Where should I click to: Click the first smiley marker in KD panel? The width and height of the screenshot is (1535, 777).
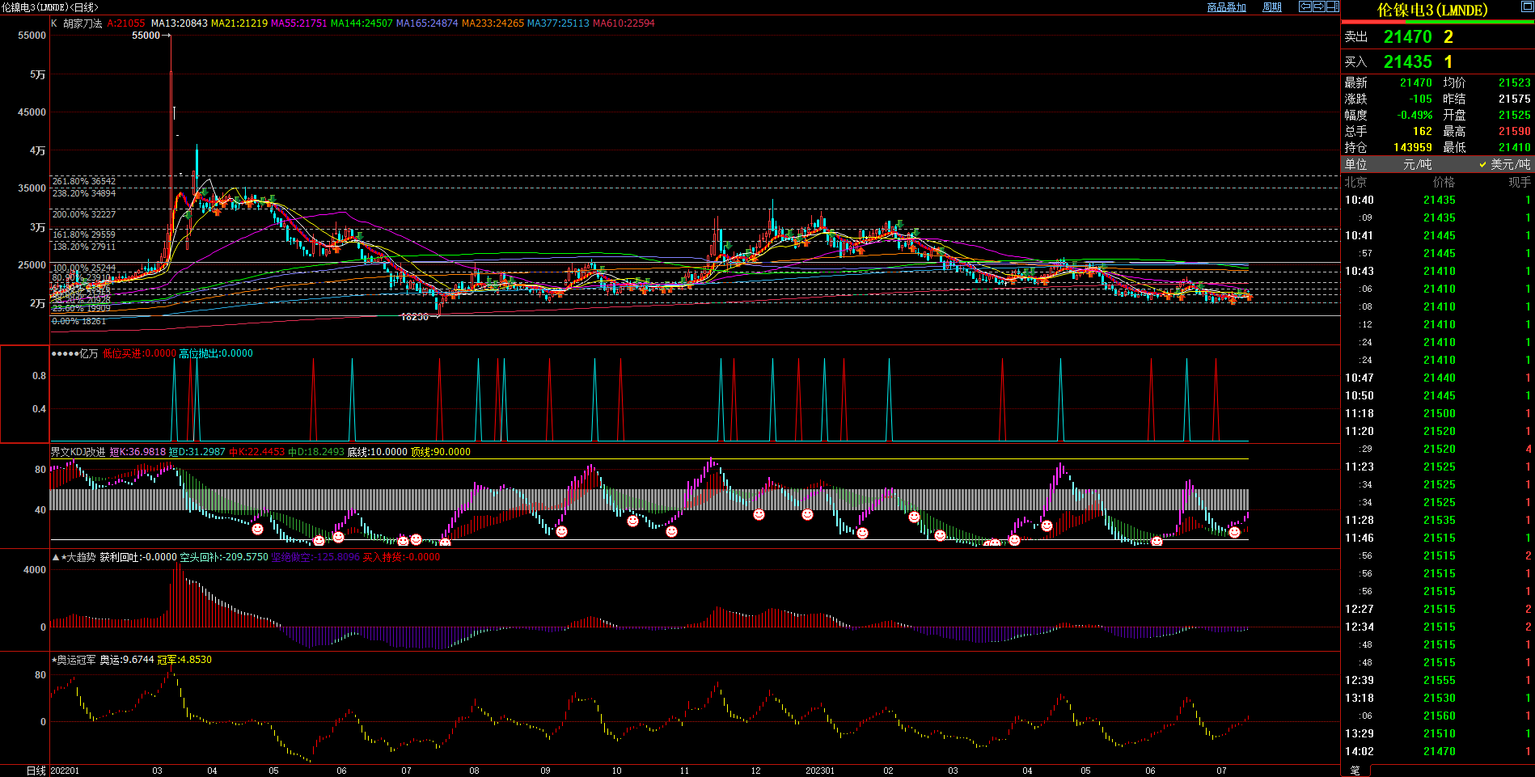click(x=257, y=529)
